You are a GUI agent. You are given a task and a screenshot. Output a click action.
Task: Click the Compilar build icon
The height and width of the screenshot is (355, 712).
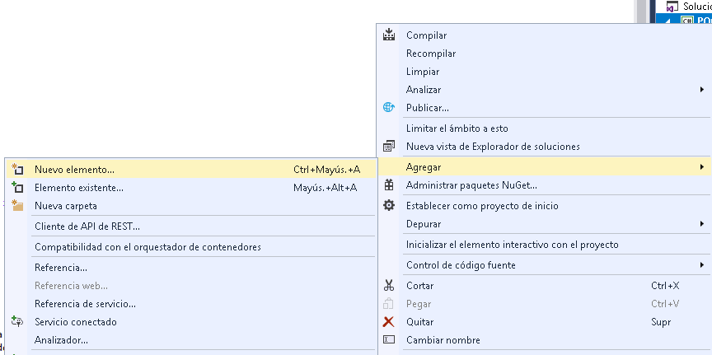coord(389,35)
